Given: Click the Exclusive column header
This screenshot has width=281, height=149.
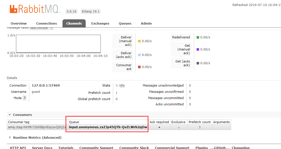Looking at the screenshot, I should coord(178,122).
